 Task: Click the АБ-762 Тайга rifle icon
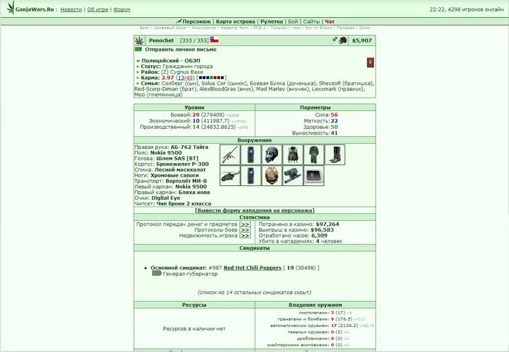[230, 155]
